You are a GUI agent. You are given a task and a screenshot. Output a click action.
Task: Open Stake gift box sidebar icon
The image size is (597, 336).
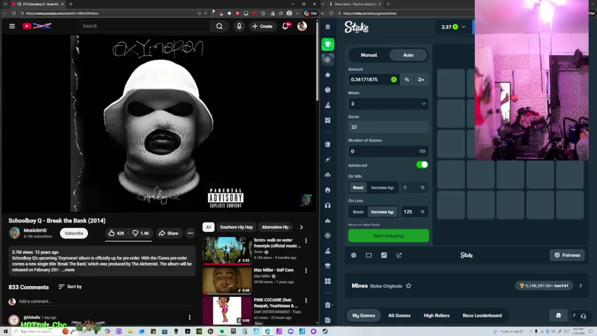pos(328,305)
